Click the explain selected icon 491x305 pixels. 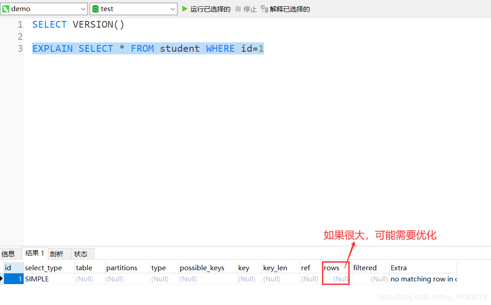pos(264,9)
